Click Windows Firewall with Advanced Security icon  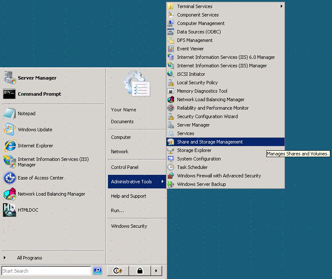click(171, 176)
